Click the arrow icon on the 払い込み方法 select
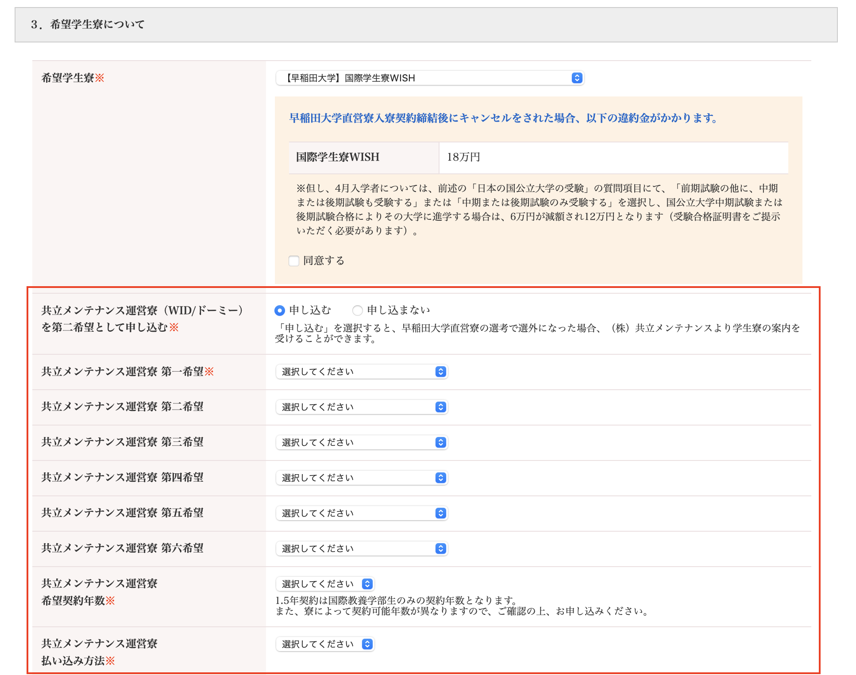Image resolution: width=856 pixels, height=675 pixels. click(x=367, y=644)
